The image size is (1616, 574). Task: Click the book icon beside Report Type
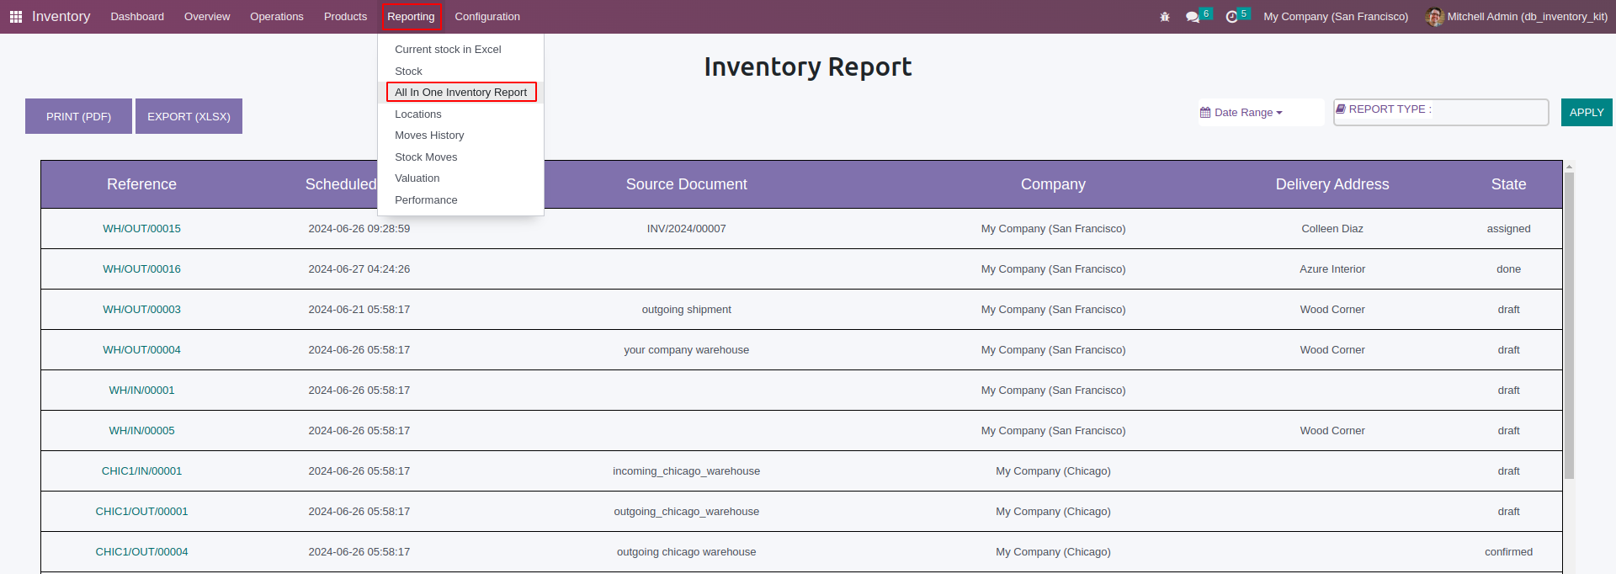(x=1341, y=109)
